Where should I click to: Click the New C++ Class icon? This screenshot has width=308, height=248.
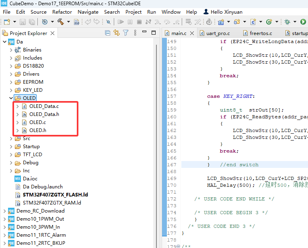tap(269, 22)
